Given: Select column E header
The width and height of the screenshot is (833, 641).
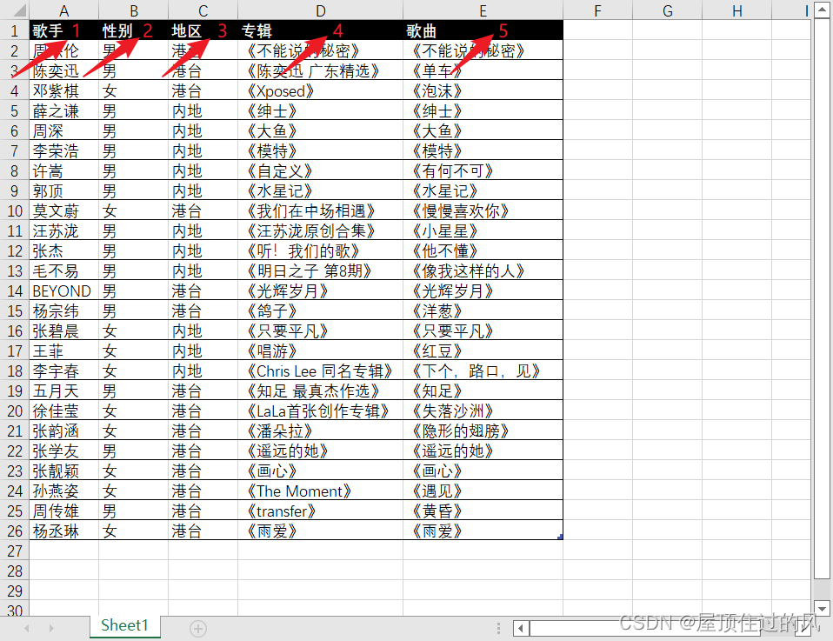Looking at the screenshot, I should click(x=483, y=10).
